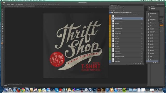The width and height of the screenshot is (166, 93).
Task: Filter layers by pixel layers icon
Action: (116, 7)
